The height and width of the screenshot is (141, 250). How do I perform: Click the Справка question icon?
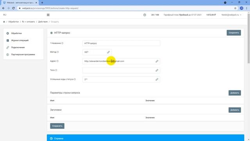point(51,138)
